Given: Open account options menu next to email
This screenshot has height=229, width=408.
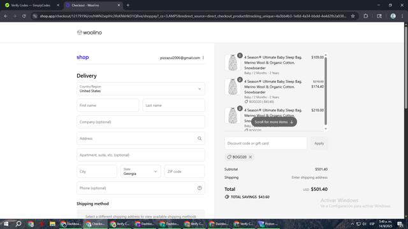Looking at the screenshot, I should click(203, 58).
